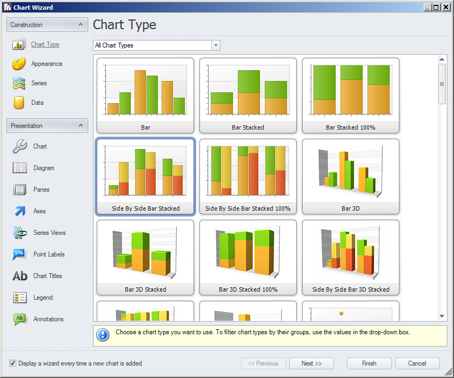Click the Finish button
The height and width of the screenshot is (378, 454).
369,363
